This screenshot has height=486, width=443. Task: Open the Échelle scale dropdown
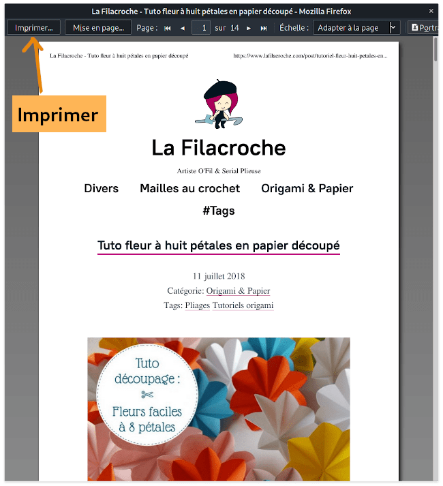pos(356,28)
